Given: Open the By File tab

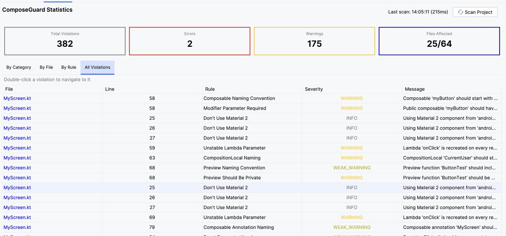Looking at the screenshot, I should click(46, 67).
